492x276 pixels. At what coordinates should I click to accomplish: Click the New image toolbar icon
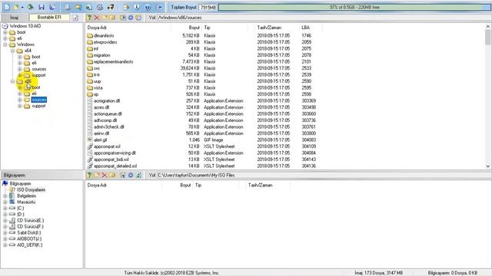coord(7,7)
